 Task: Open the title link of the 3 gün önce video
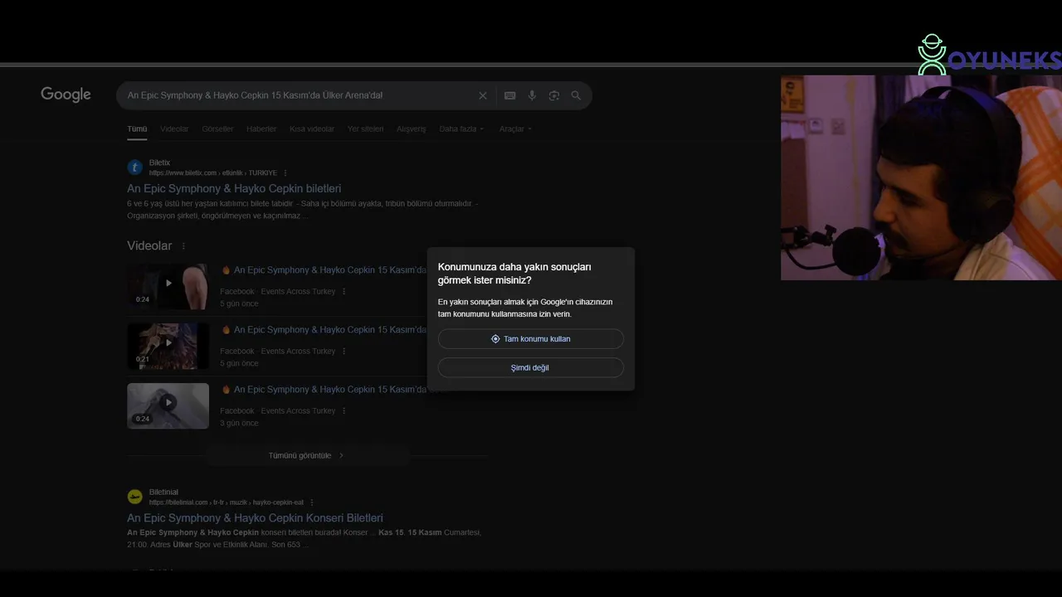point(324,390)
